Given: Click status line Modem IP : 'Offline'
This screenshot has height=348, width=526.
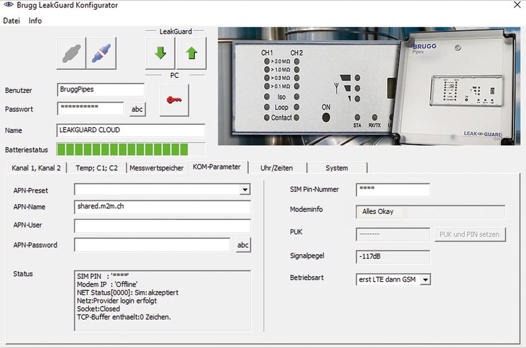Looking at the screenshot, I should point(107,284).
